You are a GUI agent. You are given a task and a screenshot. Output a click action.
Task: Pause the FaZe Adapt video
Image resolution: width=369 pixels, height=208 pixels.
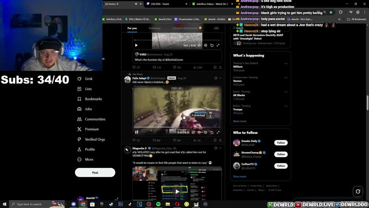click(137, 132)
